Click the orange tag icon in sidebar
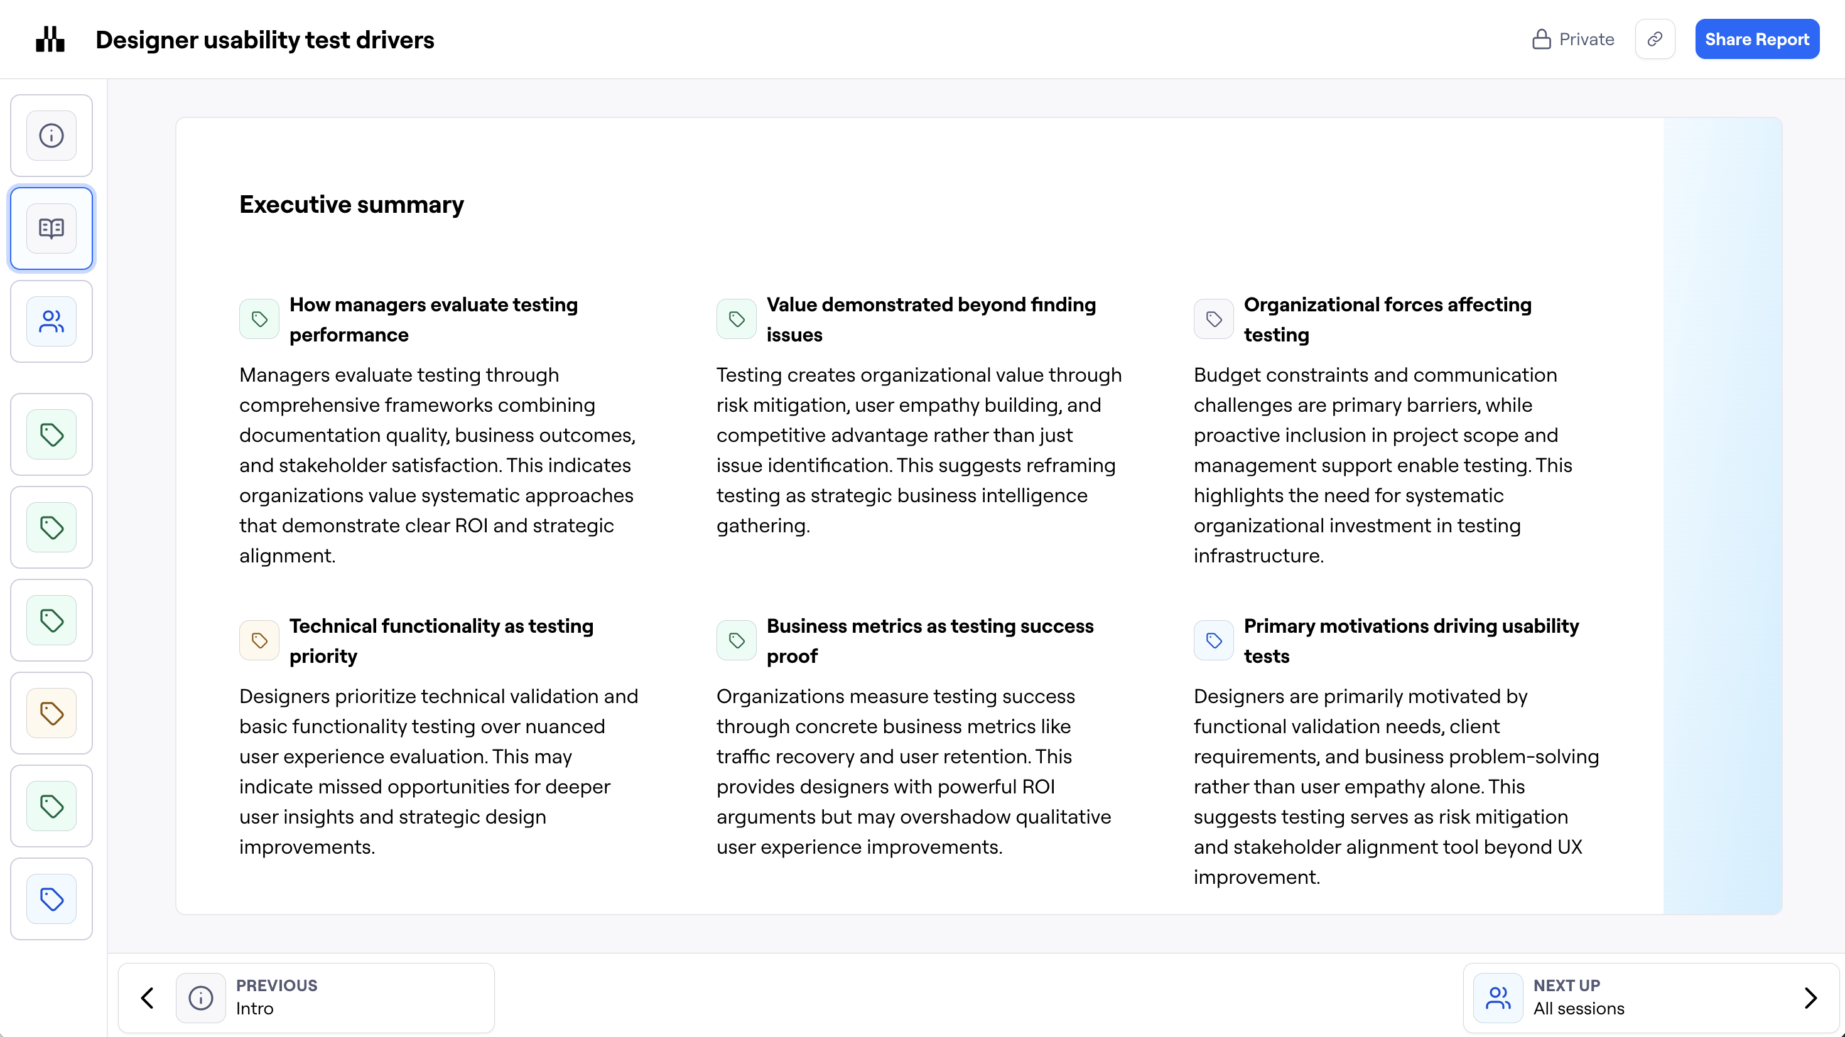Image resolution: width=1845 pixels, height=1037 pixels. (51, 713)
